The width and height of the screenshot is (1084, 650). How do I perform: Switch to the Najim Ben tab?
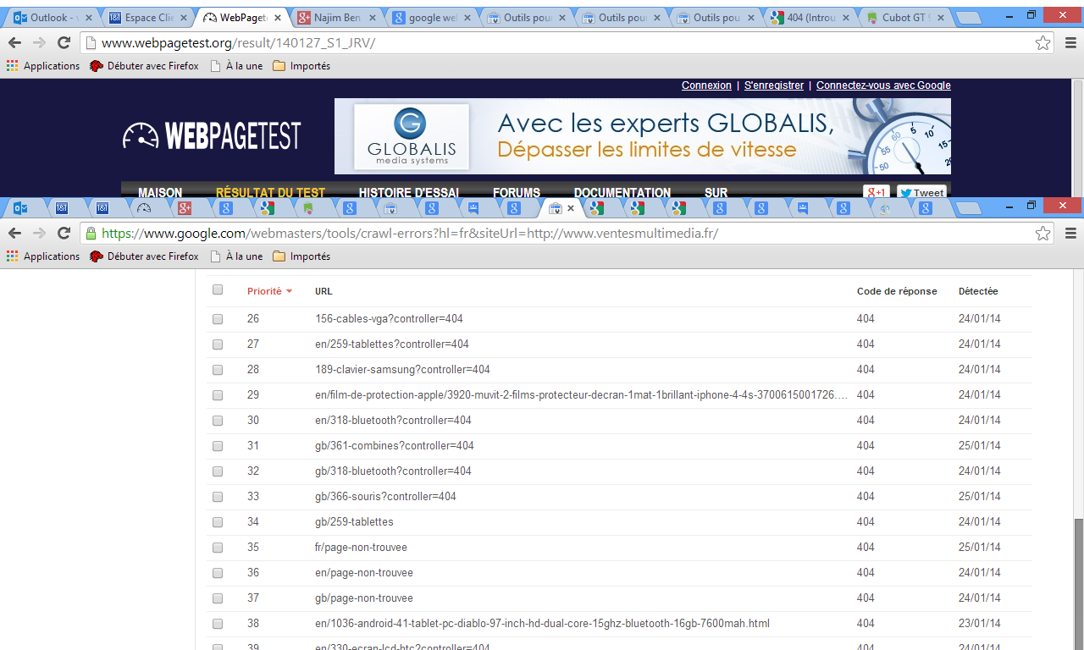(337, 18)
